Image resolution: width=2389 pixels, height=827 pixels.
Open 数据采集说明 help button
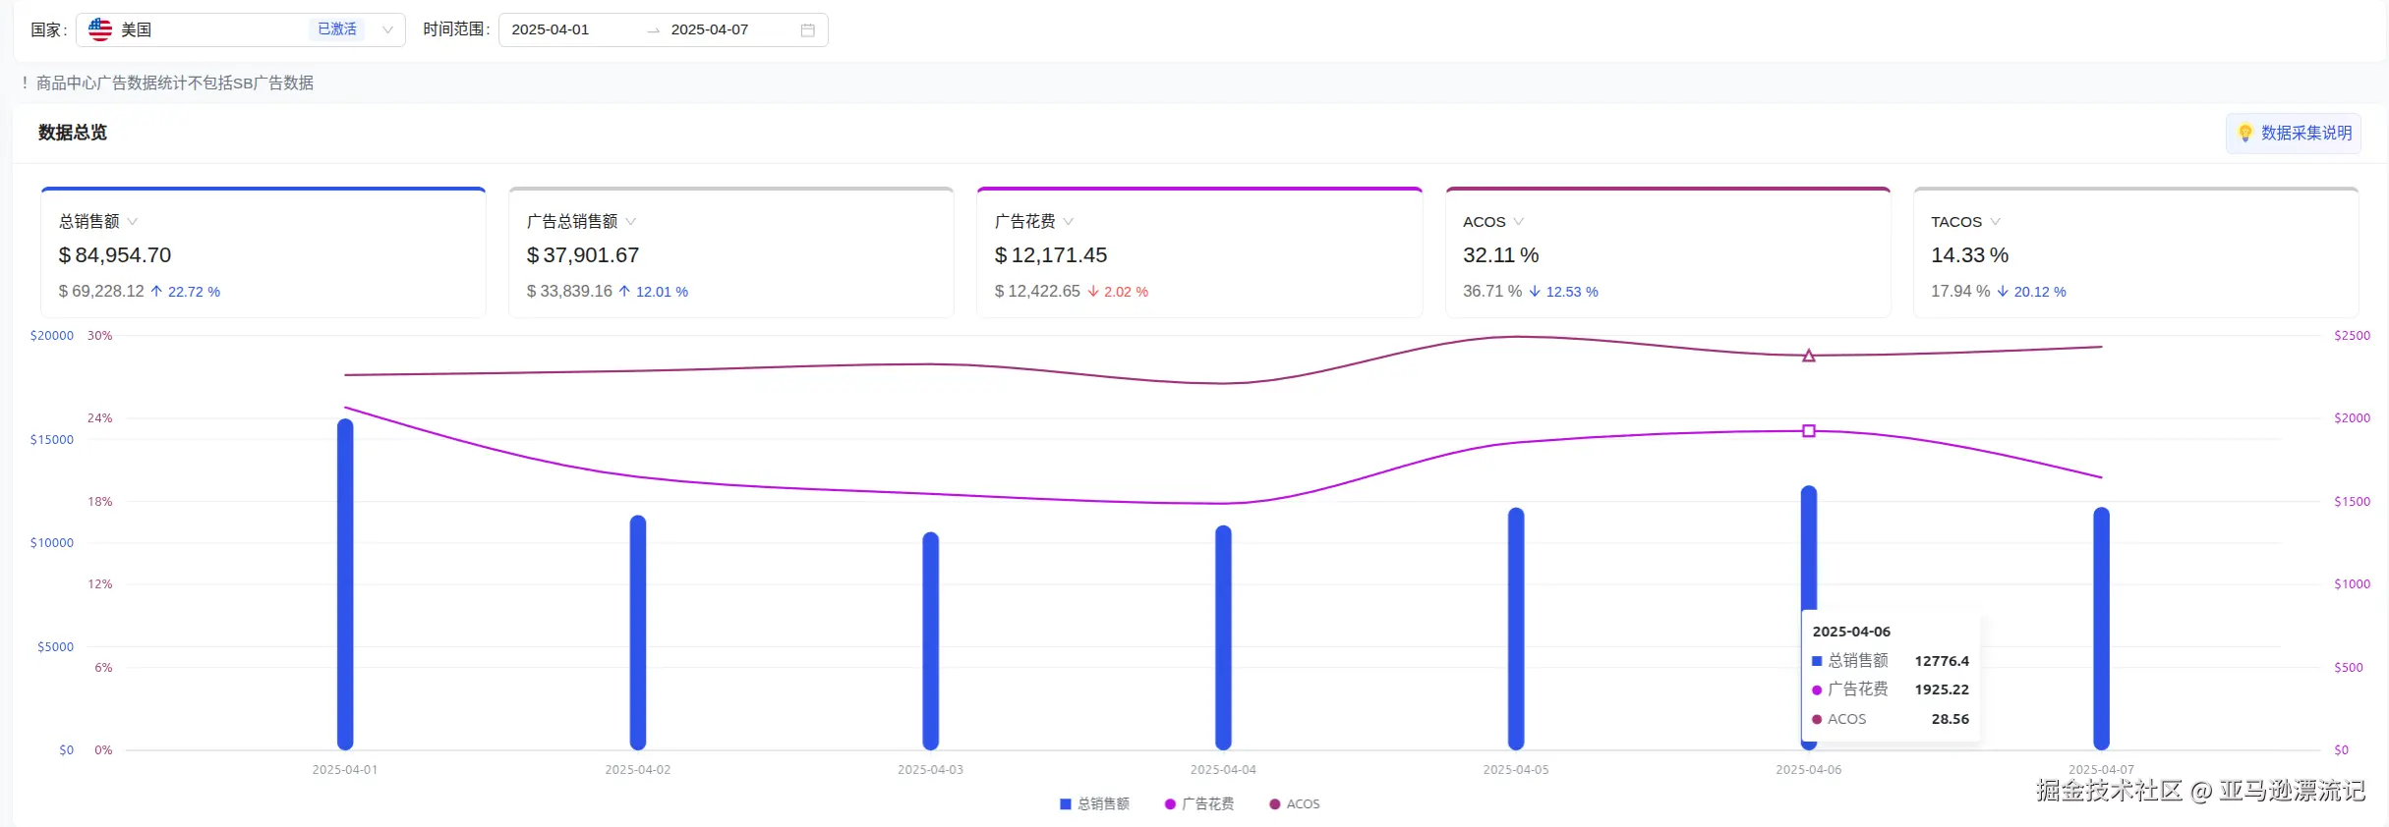(2294, 133)
